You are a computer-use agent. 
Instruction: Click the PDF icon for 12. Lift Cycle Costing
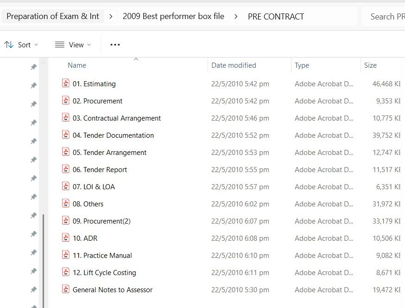[x=66, y=272]
